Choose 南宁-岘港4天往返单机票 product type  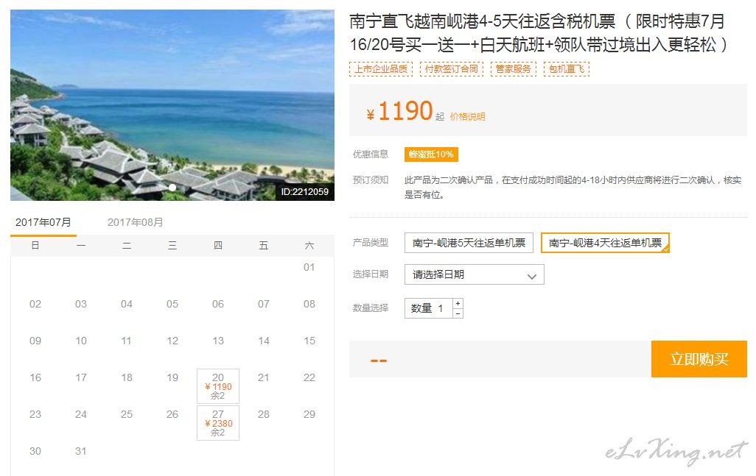pyautogui.click(x=605, y=243)
